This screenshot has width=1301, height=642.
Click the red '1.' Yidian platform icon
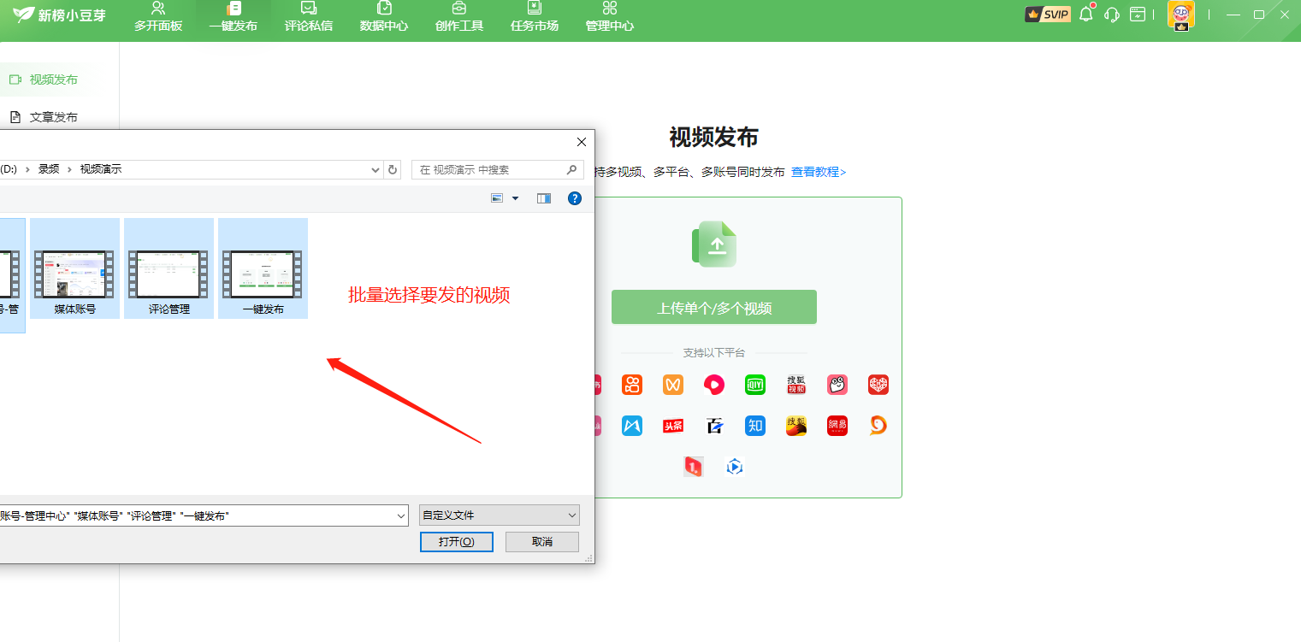(x=694, y=467)
